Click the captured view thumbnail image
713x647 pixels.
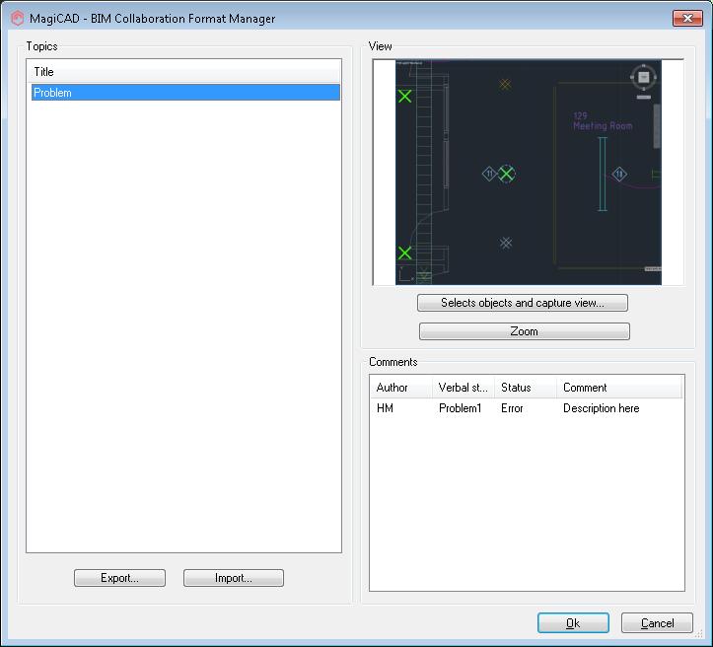[x=529, y=173]
